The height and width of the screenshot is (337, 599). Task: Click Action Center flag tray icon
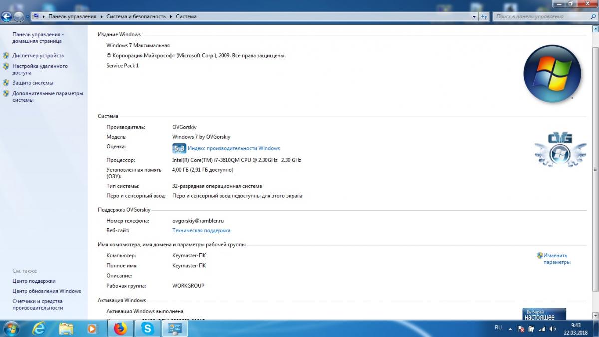[x=521, y=329]
